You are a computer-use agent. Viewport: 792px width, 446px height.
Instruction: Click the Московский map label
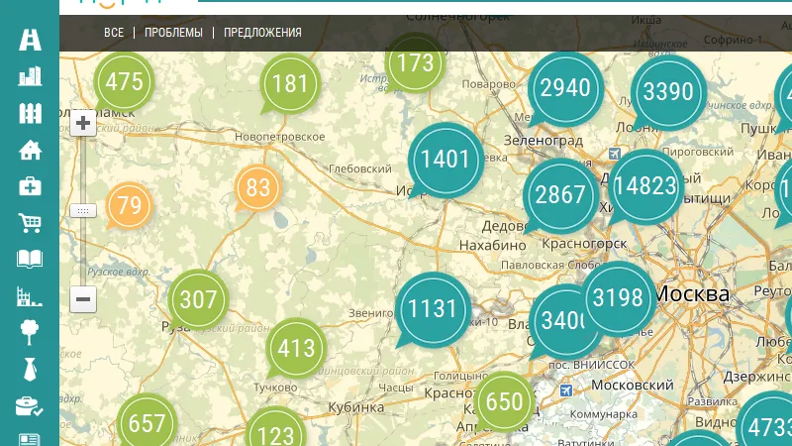tap(633, 386)
